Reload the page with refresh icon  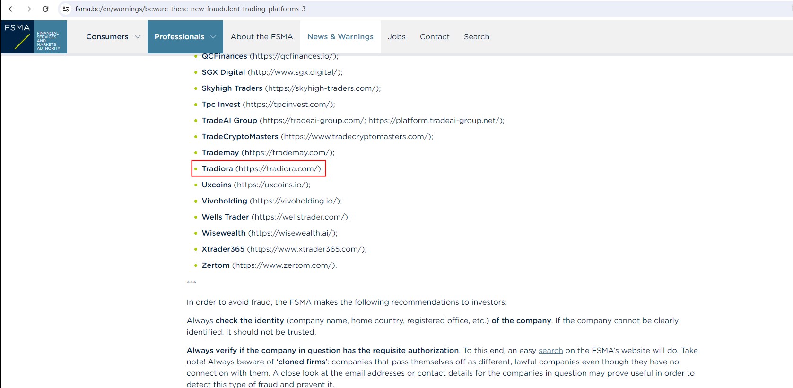(45, 9)
